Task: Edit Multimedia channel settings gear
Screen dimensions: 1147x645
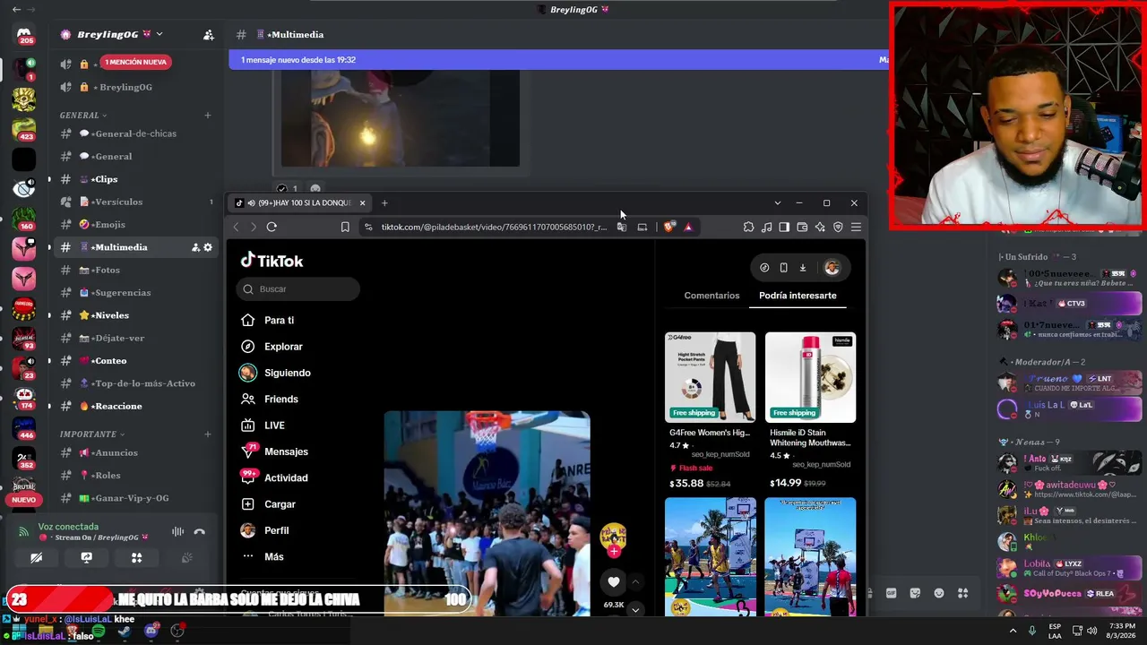Action: pyautogui.click(x=208, y=247)
